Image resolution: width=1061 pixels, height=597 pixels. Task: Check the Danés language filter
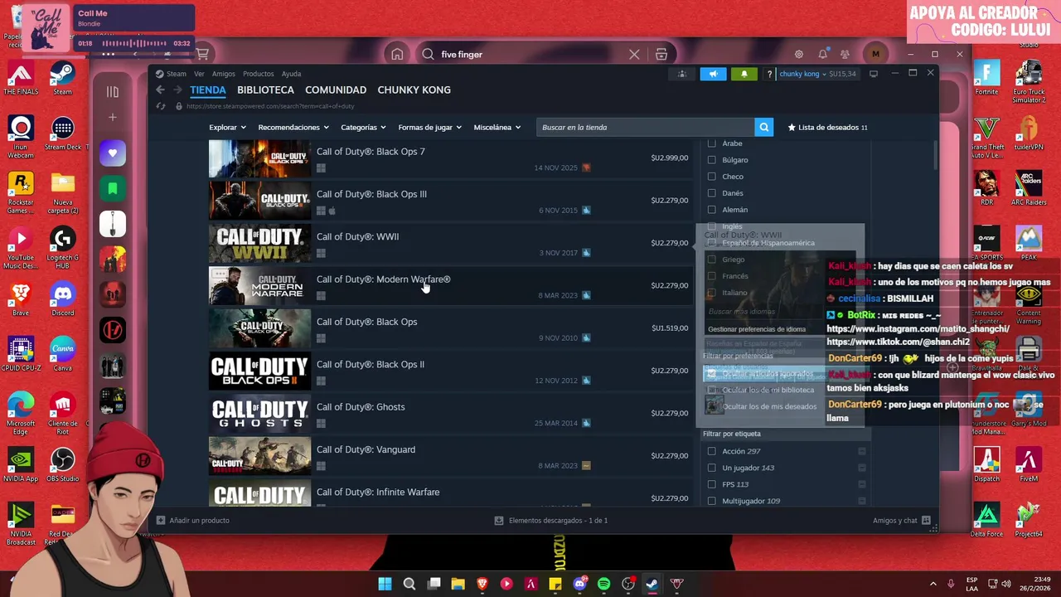point(711,193)
